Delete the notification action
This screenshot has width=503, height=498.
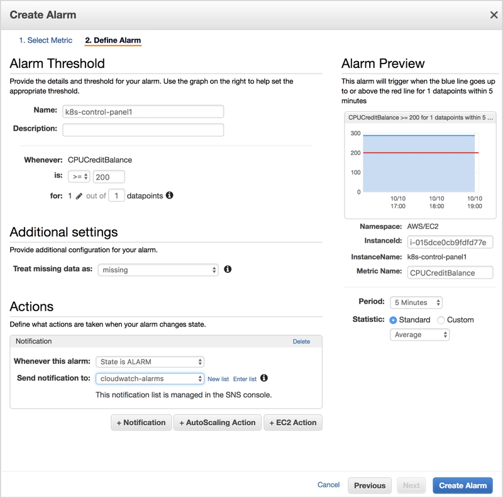301,341
